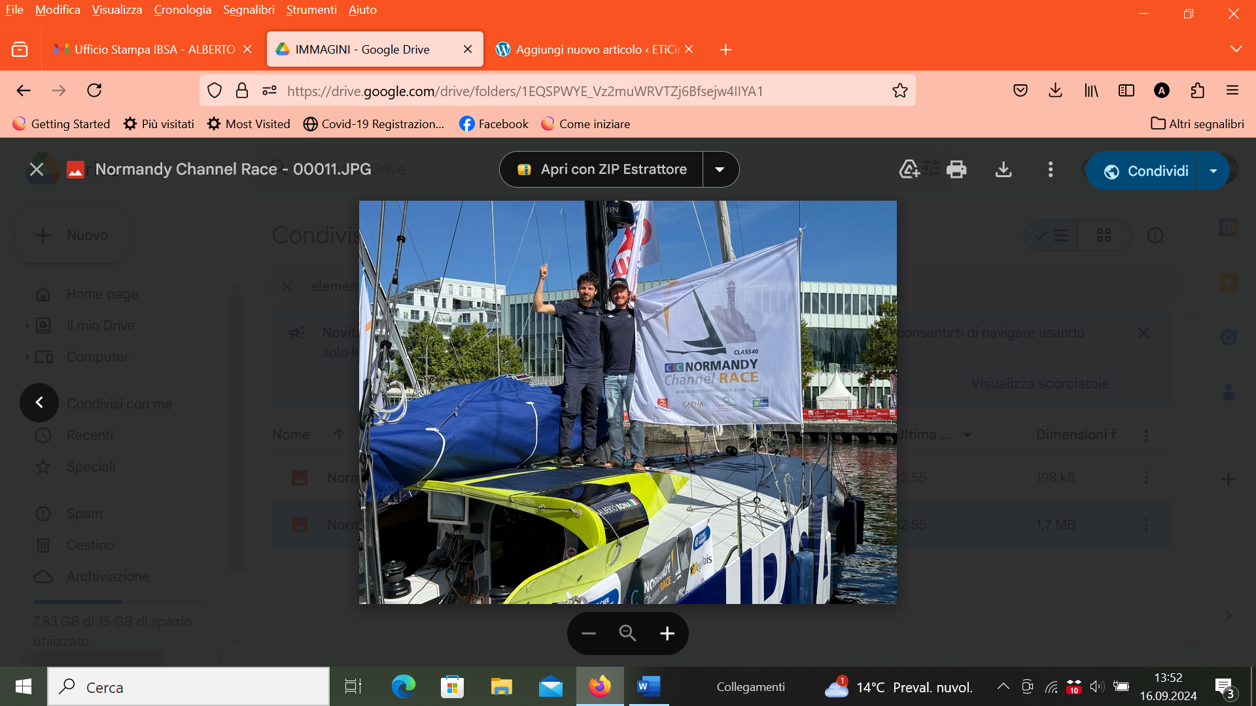The image size is (1256, 706).
Task: Click the site security padlock icon
Action: coord(242,90)
